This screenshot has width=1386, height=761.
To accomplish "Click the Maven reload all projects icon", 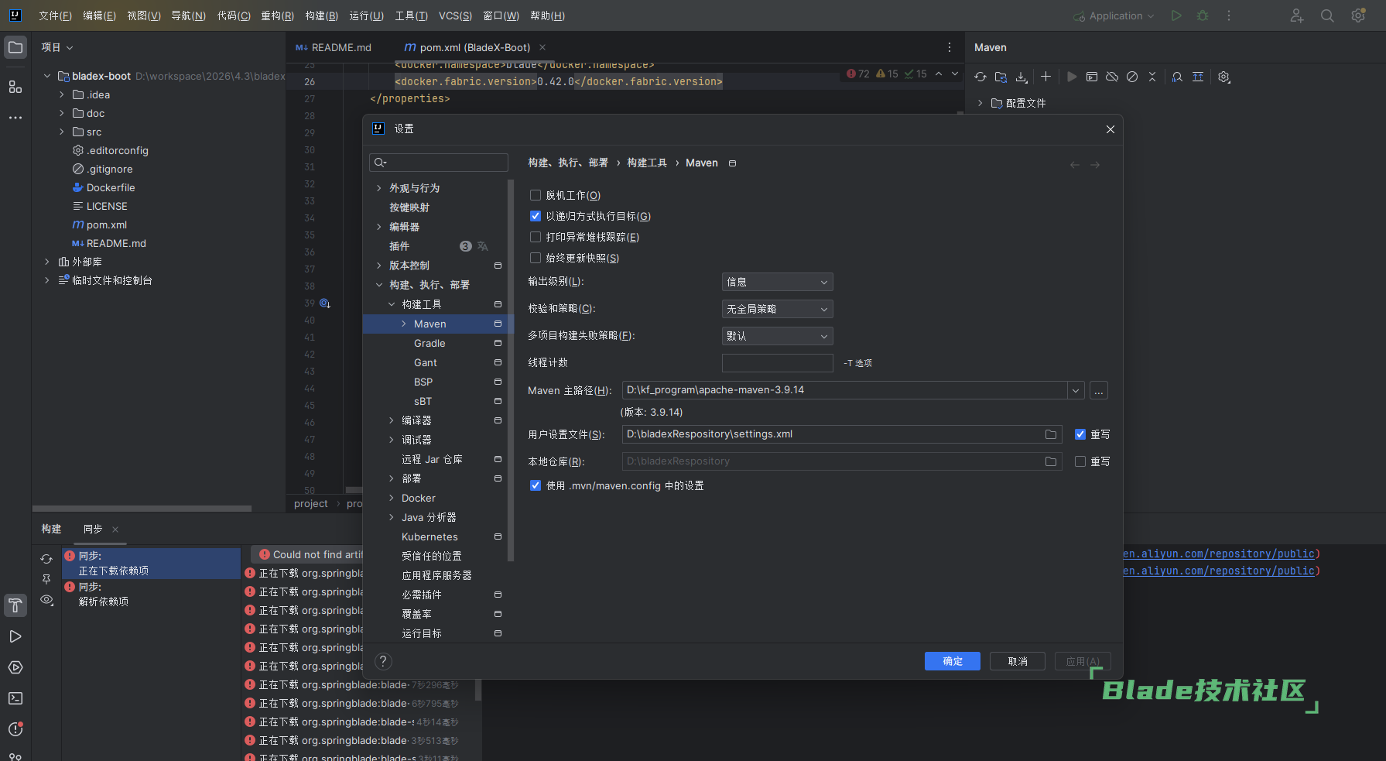I will [980, 77].
